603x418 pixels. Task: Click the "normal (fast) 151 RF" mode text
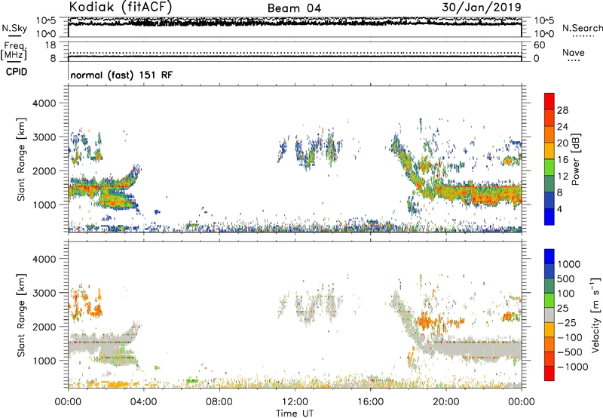point(121,75)
